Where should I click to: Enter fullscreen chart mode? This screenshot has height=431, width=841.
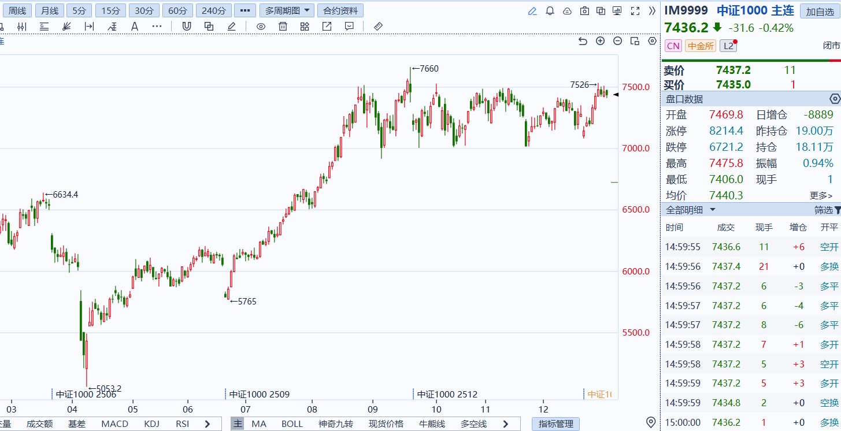point(635,10)
